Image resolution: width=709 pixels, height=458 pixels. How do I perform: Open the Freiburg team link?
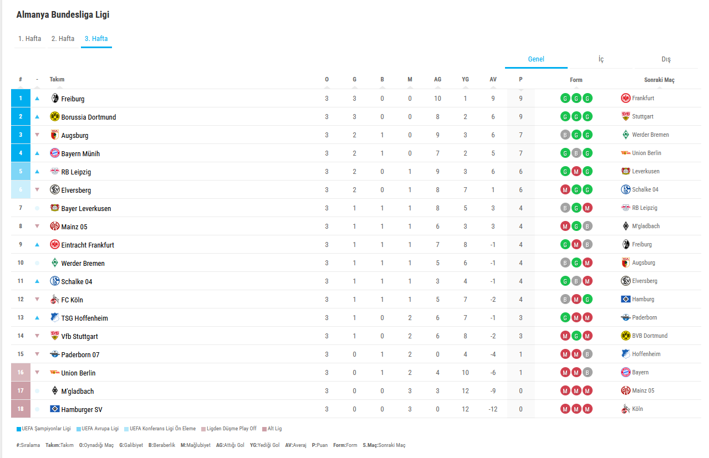coord(73,99)
